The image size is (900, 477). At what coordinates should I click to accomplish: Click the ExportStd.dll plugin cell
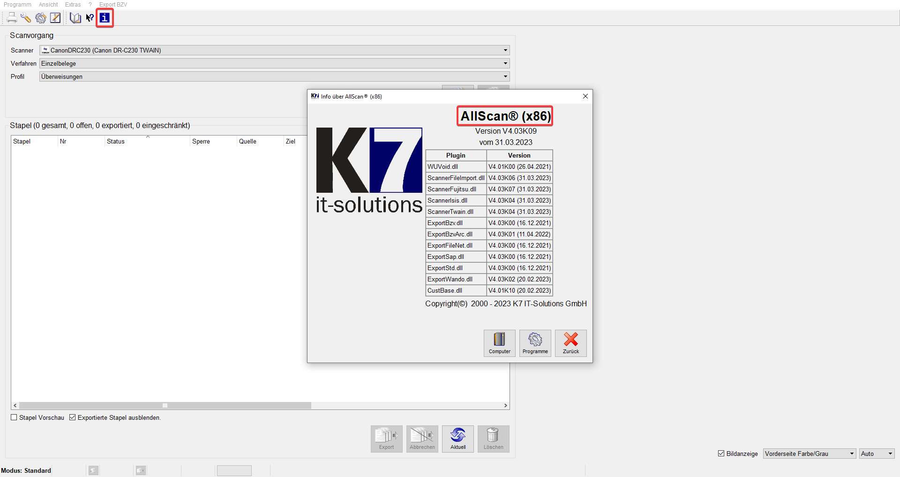pyautogui.click(x=456, y=268)
